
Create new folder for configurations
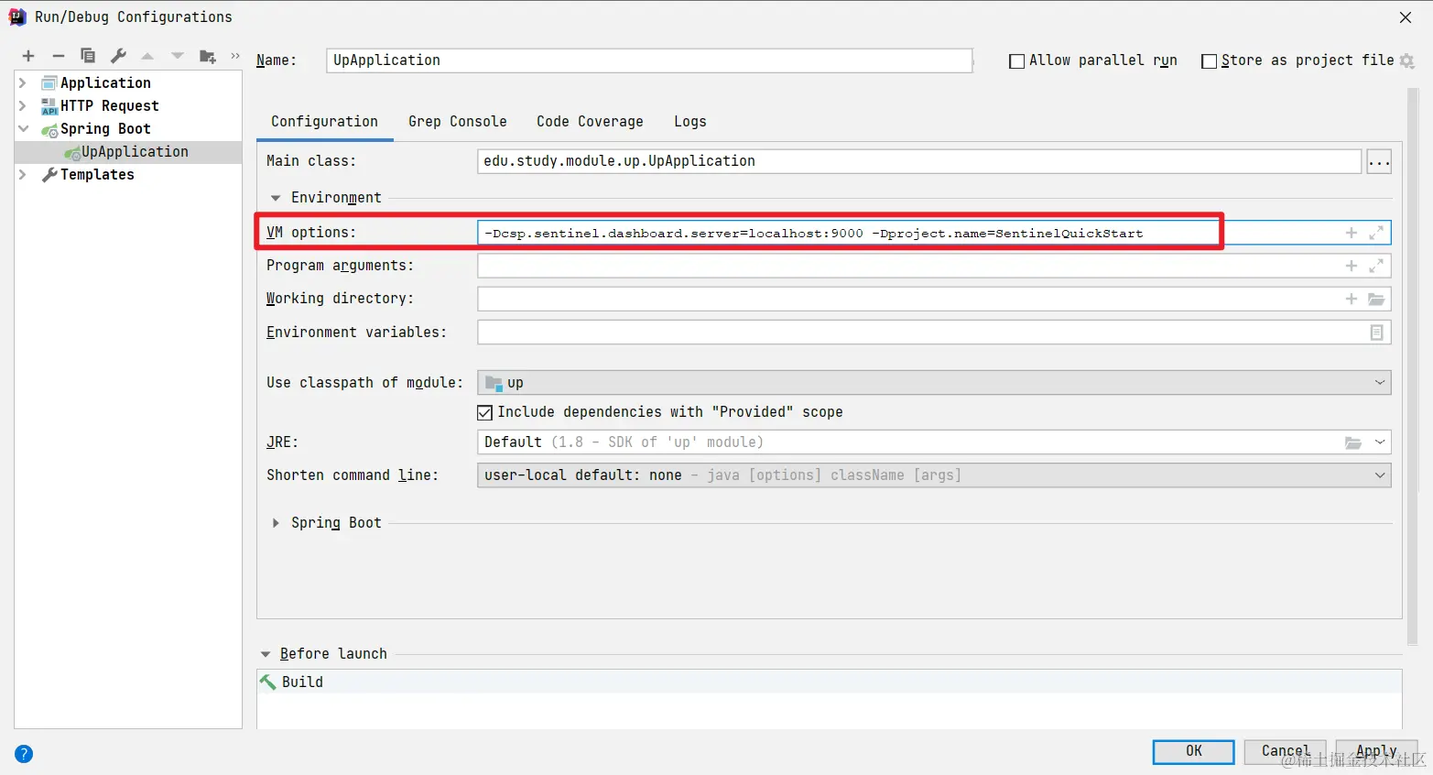pyautogui.click(x=208, y=57)
